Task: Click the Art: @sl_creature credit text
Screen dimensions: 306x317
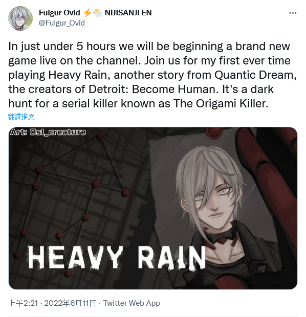Action: [48, 132]
